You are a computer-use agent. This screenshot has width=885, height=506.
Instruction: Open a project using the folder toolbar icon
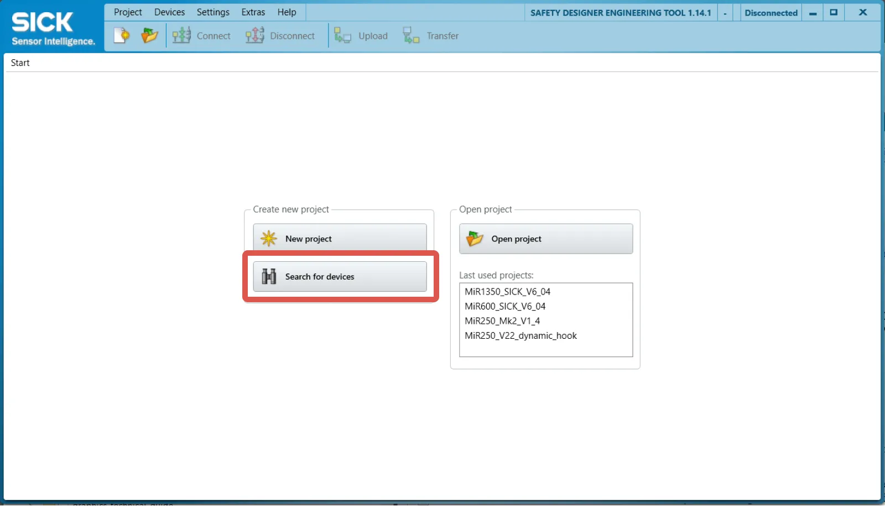(x=149, y=35)
